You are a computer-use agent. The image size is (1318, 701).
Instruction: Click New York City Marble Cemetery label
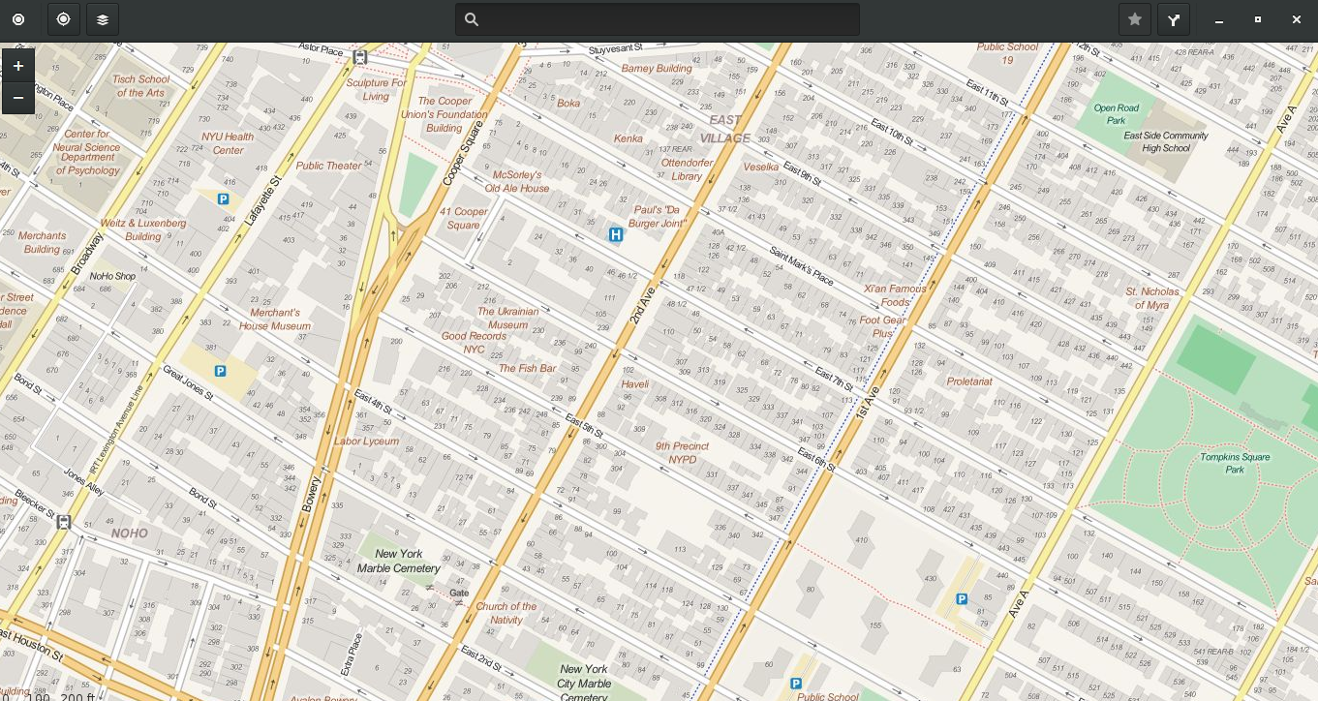click(x=584, y=682)
